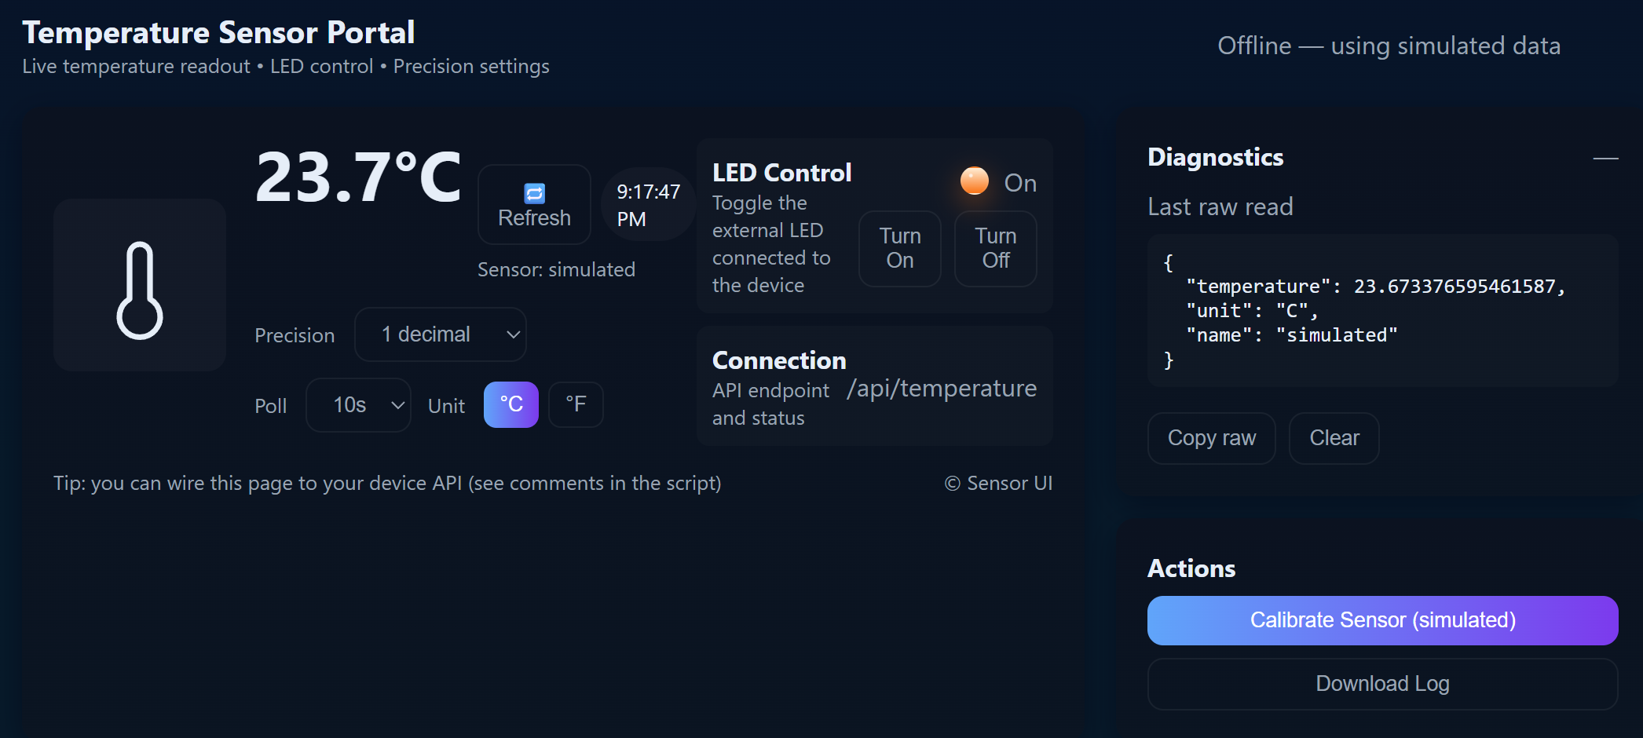Click the /api/temperature endpoint text

pyautogui.click(x=941, y=389)
